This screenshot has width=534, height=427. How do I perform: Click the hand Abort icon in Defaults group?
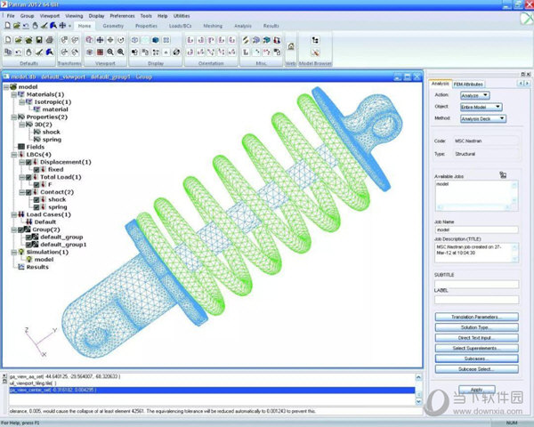point(28,52)
